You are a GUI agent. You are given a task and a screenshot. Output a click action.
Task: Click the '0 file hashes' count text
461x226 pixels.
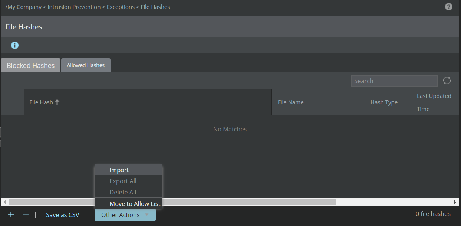click(x=433, y=214)
